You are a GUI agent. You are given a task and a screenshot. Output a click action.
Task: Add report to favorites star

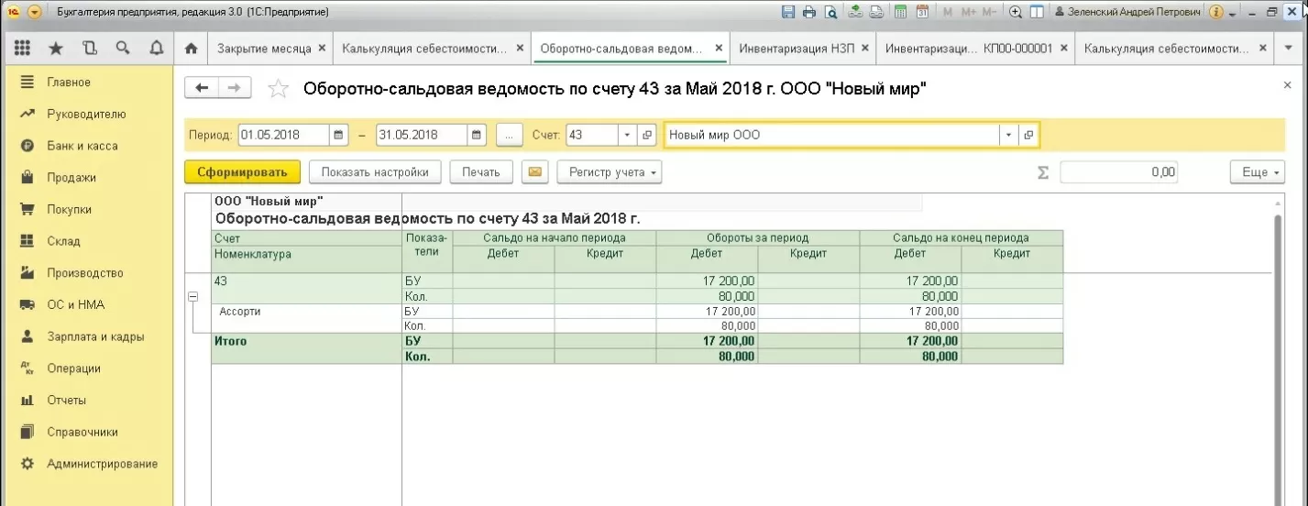[x=278, y=89]
